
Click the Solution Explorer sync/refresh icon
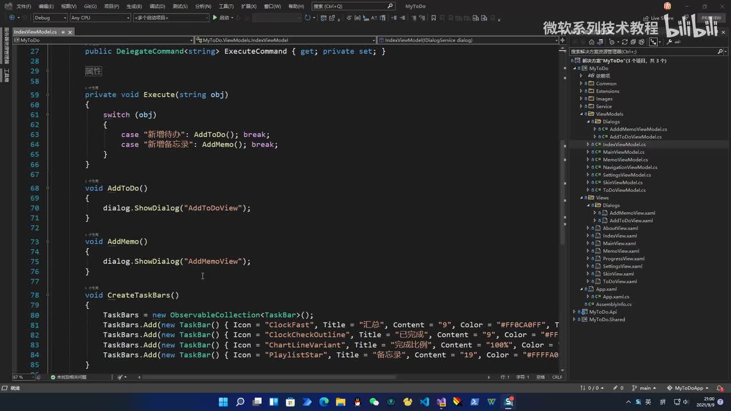(625, 42)
